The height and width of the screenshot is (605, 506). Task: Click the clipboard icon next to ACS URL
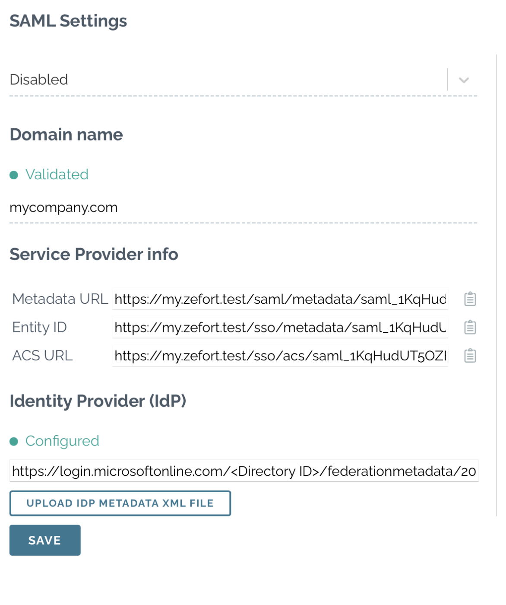tap(471, 355)
